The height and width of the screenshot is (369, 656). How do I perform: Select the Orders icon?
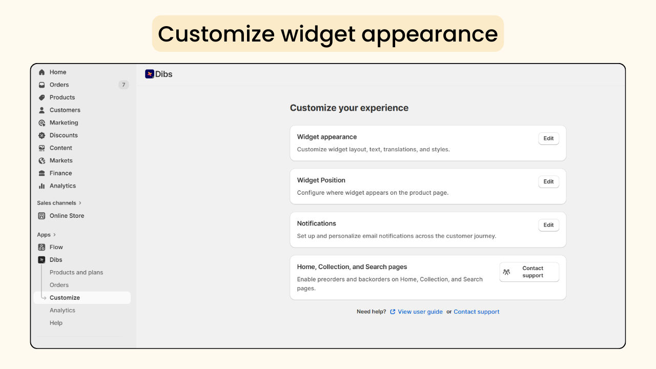42,85
